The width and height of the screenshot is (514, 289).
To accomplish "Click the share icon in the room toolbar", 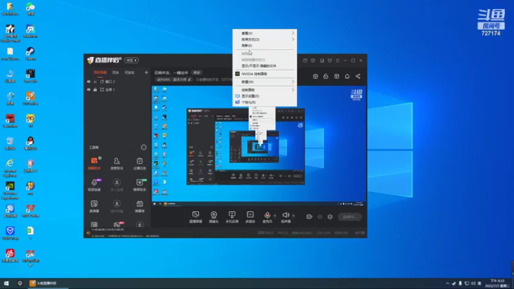I will coord(358,76).
